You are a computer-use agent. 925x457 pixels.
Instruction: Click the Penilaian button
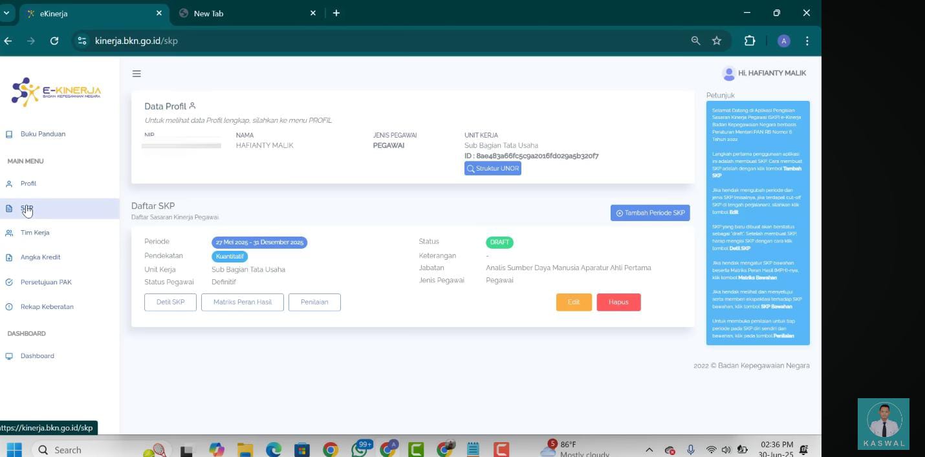[314, 302]
